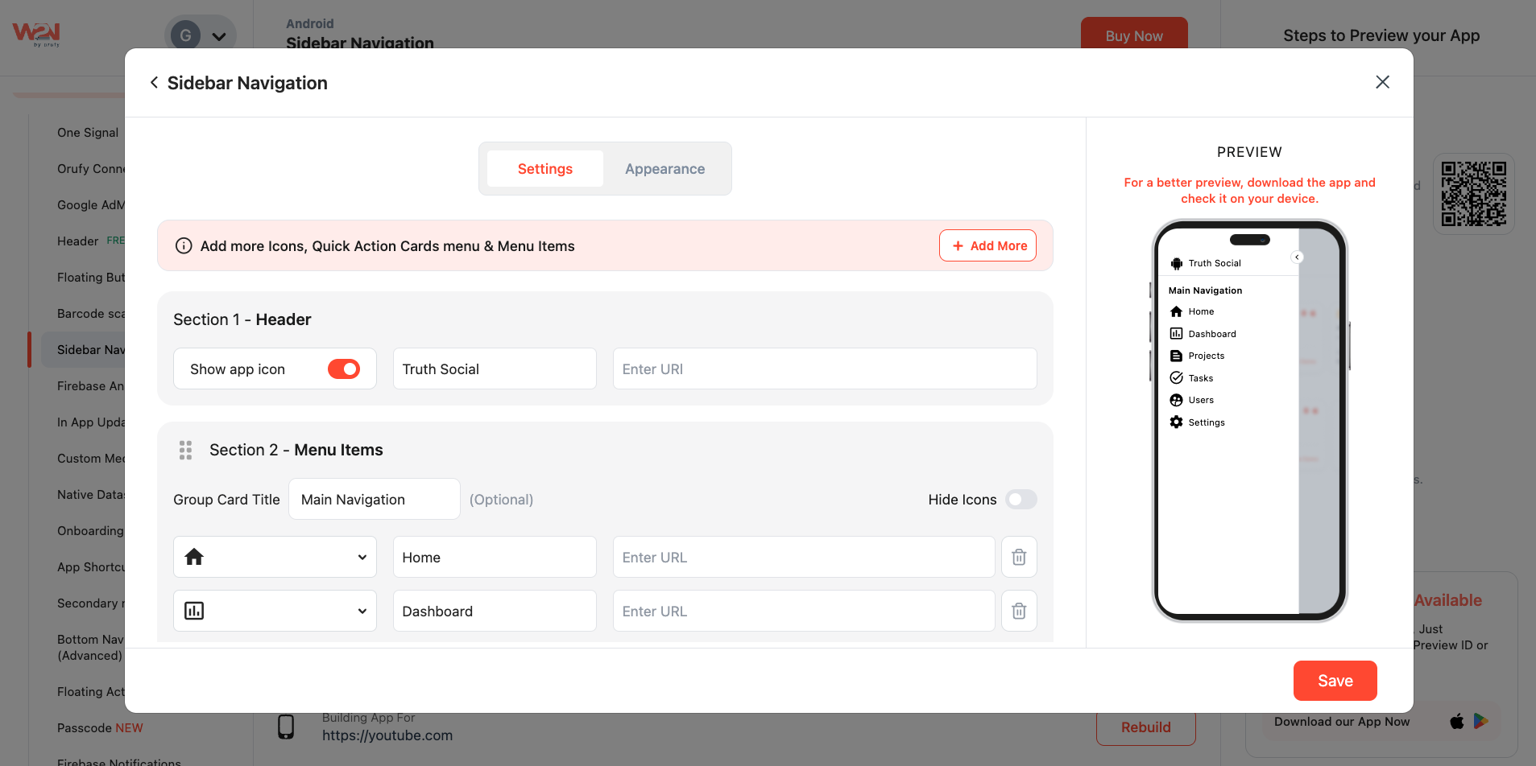Click the back arrow beside Sidebar Navigation title
The image size is (1536, 766).
coord(154,83)
